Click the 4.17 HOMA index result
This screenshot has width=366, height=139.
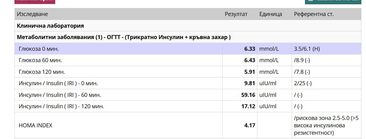pyautogui.click(x=249, y=125)
